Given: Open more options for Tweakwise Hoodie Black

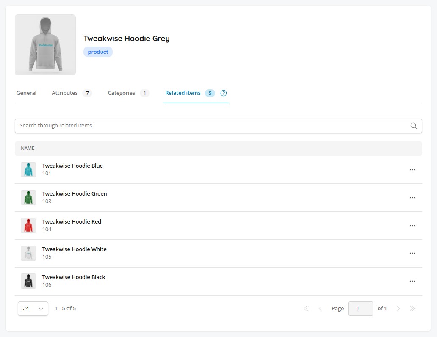Looking at the screenshot, I should click(x=412, y=281).
